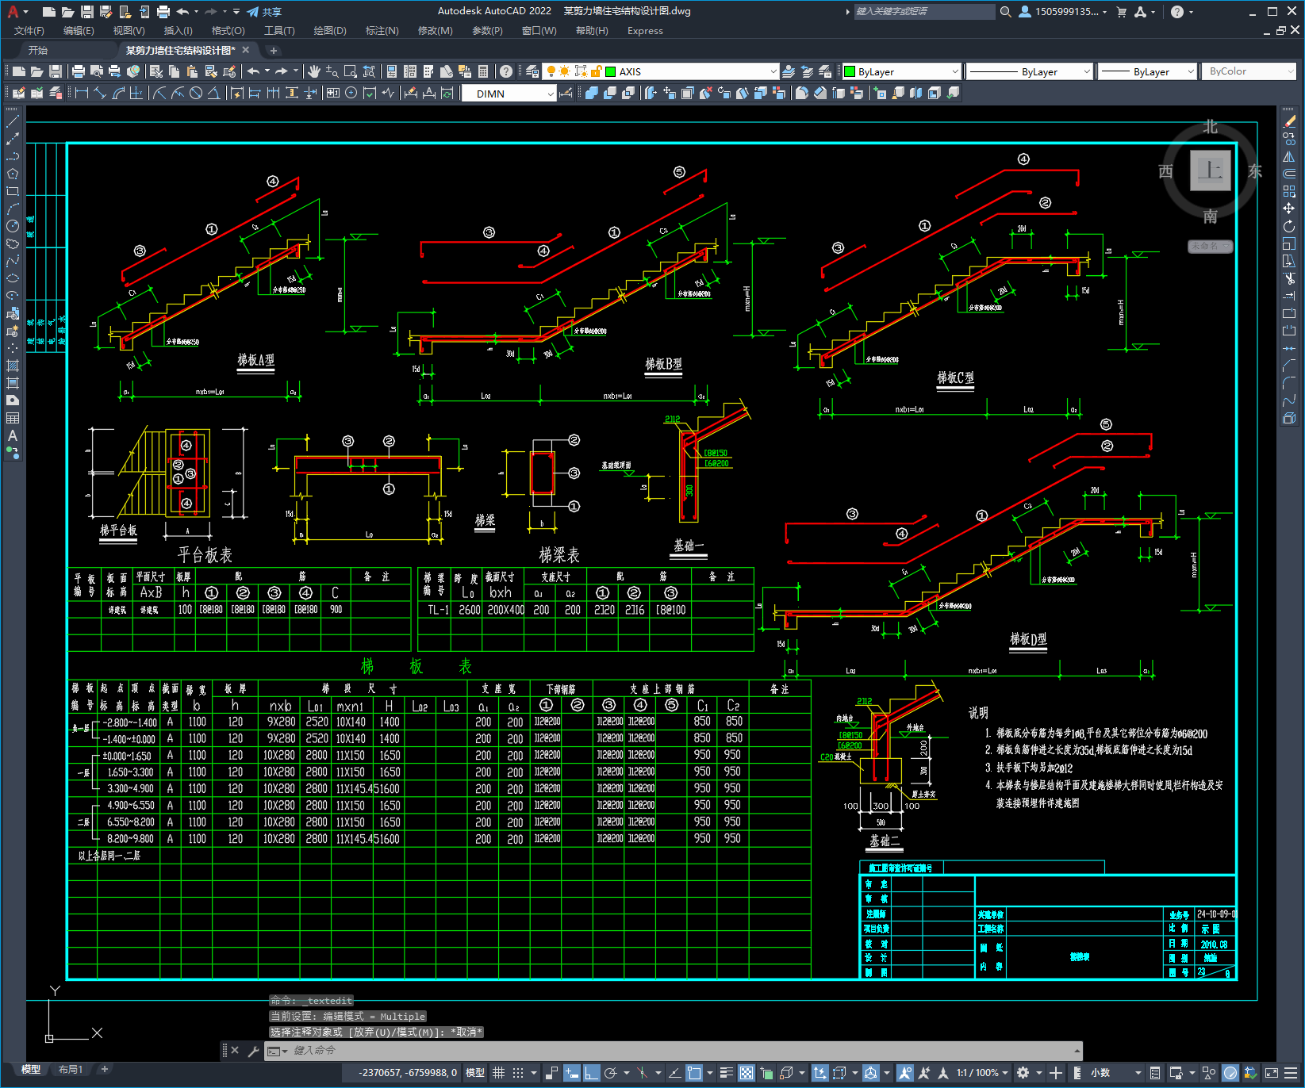
Task: Toggle snap mode dots in status bar
Action: tap(518, 1073)
